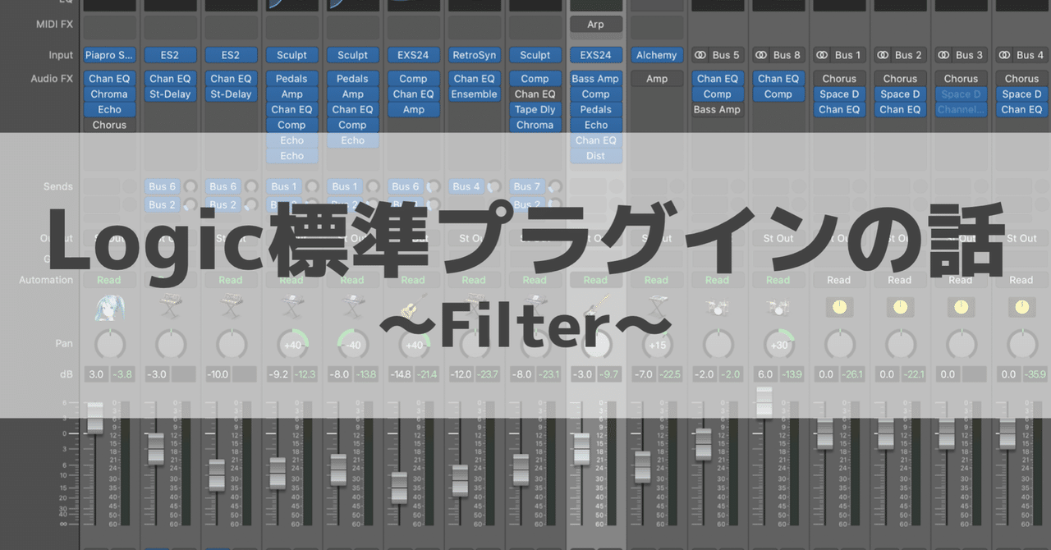Click the -35.9 peak level display

tap(1034, 374)
